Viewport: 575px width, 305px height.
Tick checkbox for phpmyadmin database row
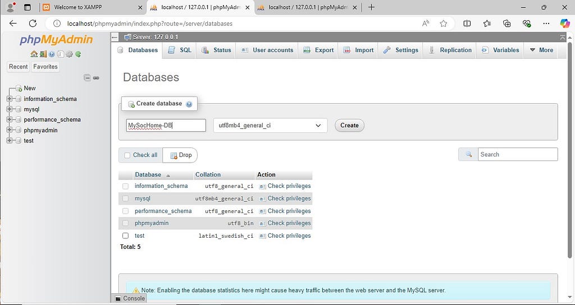coord(125,223)
